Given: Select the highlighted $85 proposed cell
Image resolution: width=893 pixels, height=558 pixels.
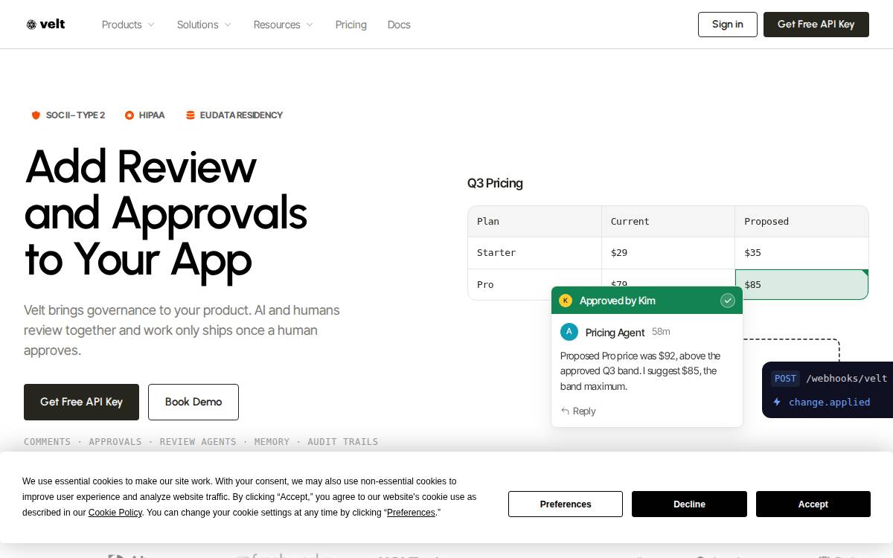Looking at the screenshot, I should point(801,284).
